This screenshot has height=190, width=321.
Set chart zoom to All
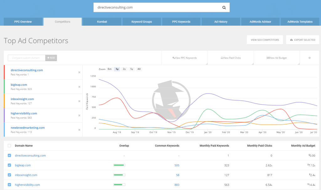tap(139, 69)
